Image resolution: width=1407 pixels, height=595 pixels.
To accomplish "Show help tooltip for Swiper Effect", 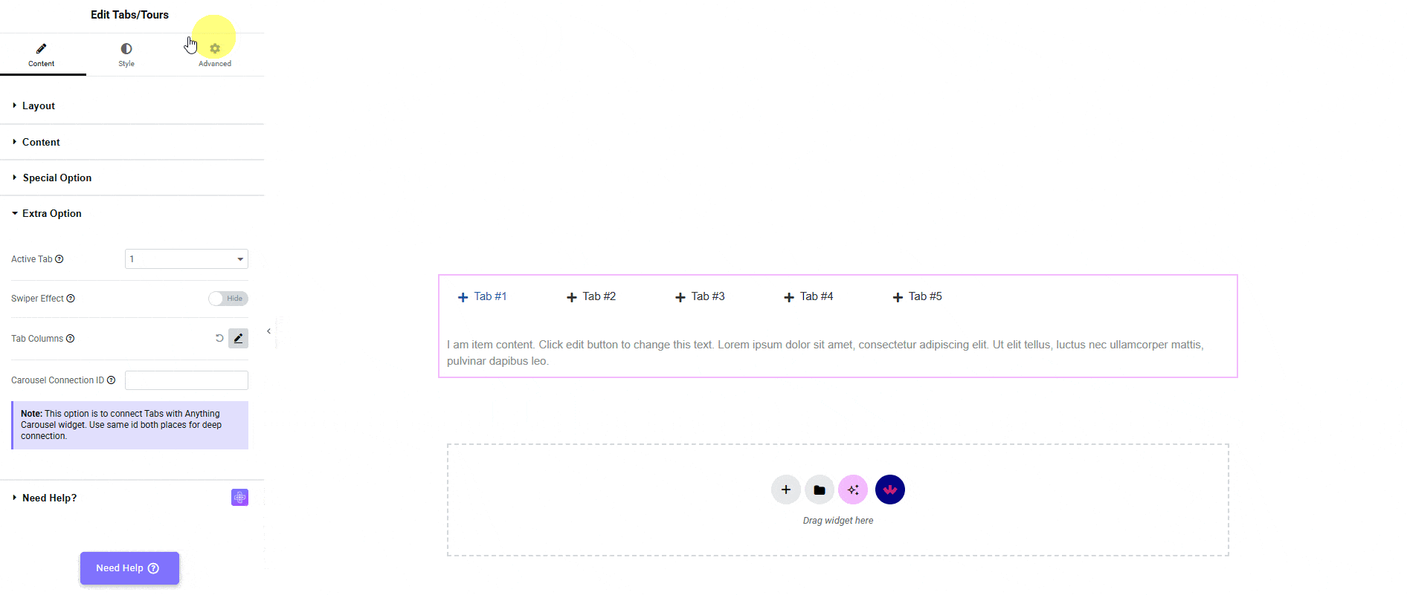I will click(71, 299).
